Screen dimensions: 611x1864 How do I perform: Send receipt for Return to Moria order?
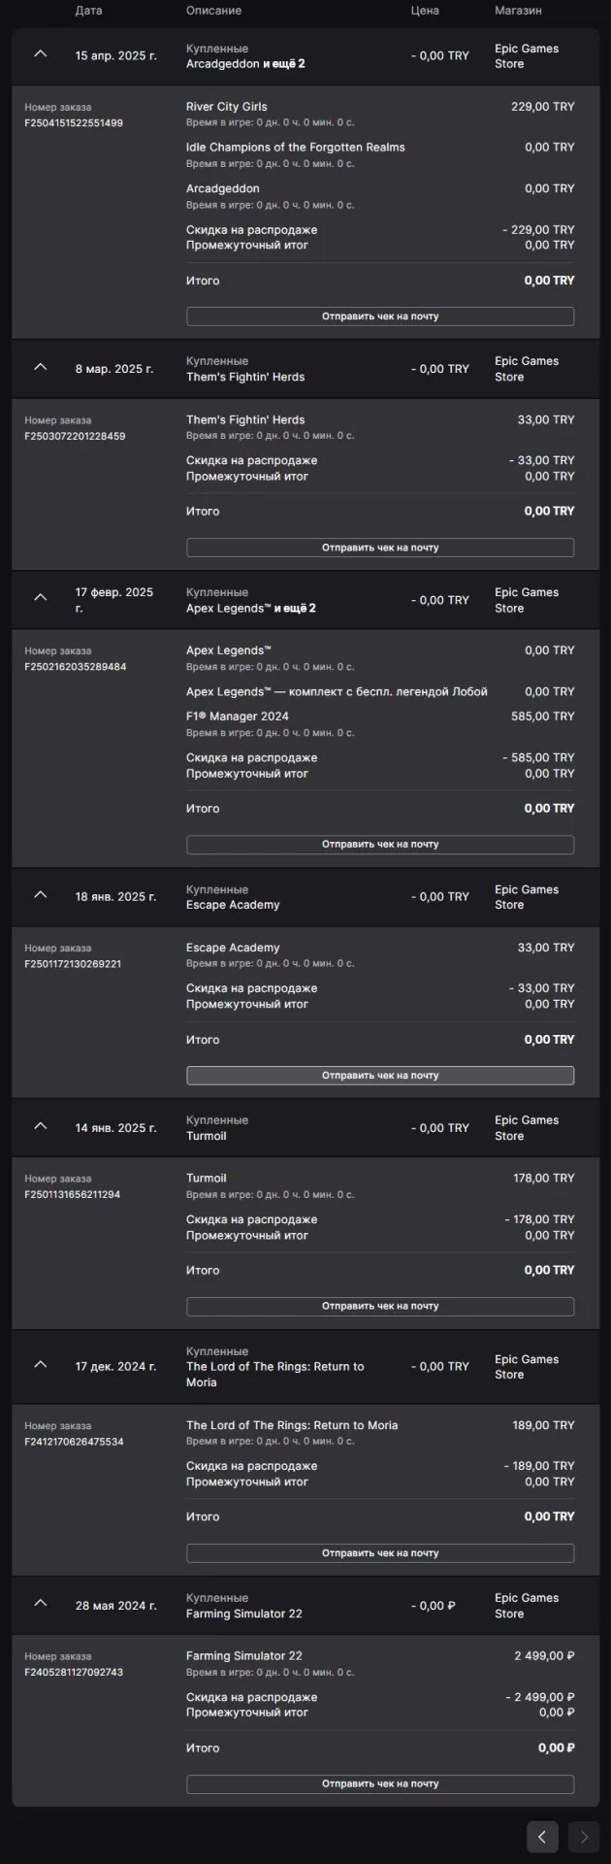pos(380,1553)
